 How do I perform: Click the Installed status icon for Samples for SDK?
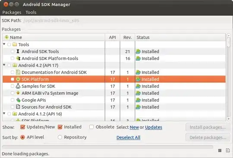(x=138, y=86)
